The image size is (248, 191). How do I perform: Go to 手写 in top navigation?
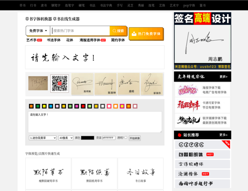(x=119, y=5)
